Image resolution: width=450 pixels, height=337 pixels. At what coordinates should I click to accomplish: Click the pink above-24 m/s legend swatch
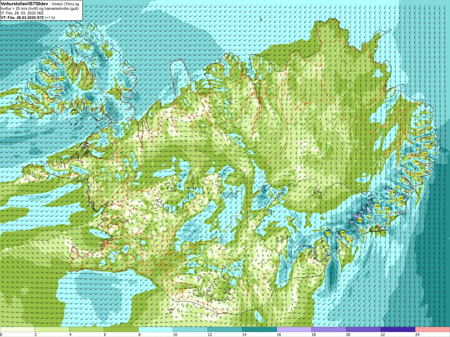pyautogui.click(x=433, y=329)
